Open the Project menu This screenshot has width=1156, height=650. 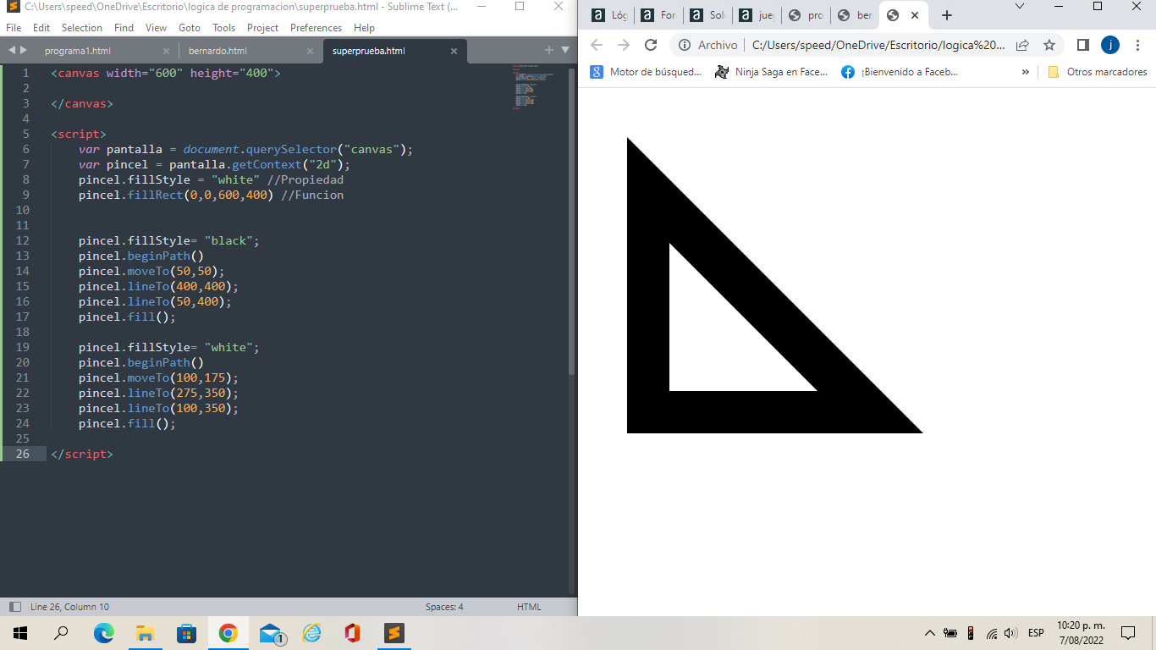click(263, 28)
